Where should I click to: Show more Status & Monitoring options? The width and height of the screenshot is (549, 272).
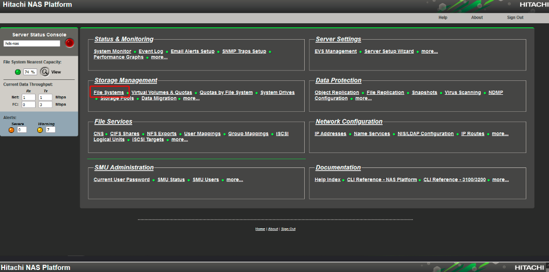(159, 57)
